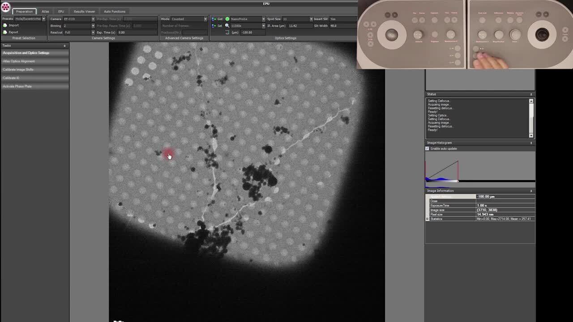Open the Camera EF-CCD dropdown
The image size is (573, 322).
coord(93,19)
